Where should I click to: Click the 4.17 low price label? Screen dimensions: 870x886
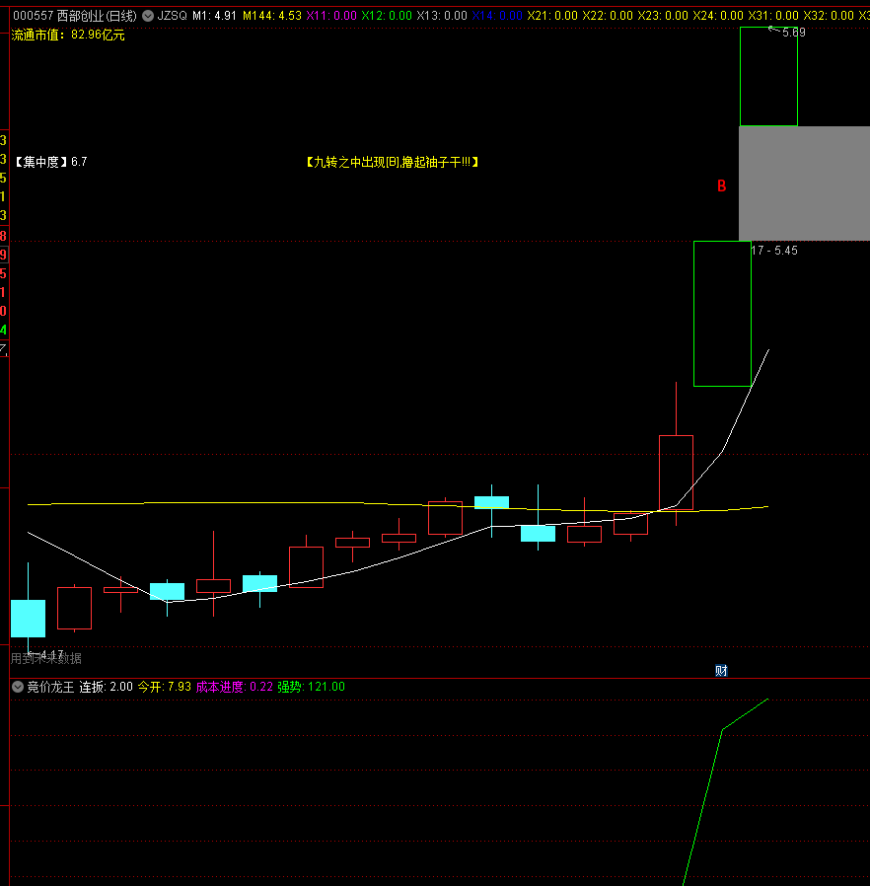(x=52, y=655)
